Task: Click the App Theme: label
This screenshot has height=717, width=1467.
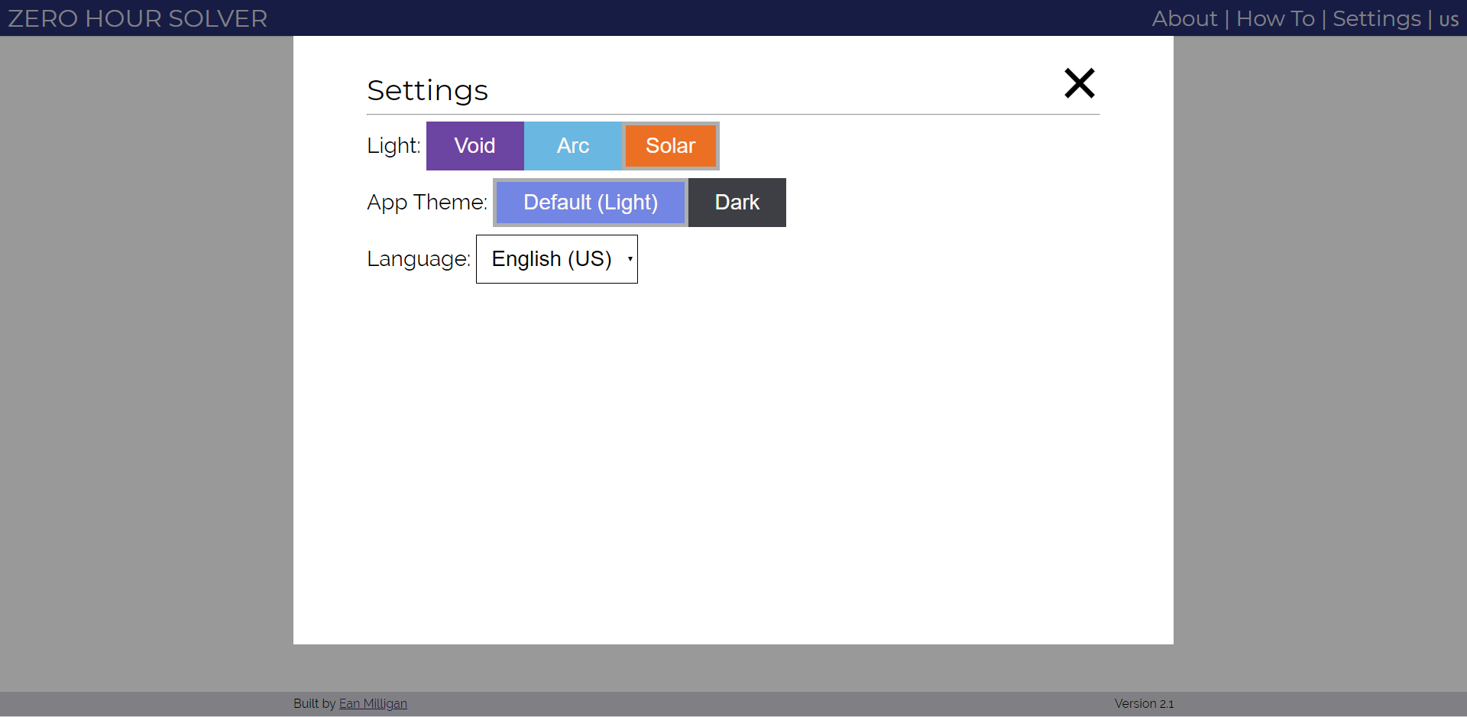Action: click(x=426, y=202)
